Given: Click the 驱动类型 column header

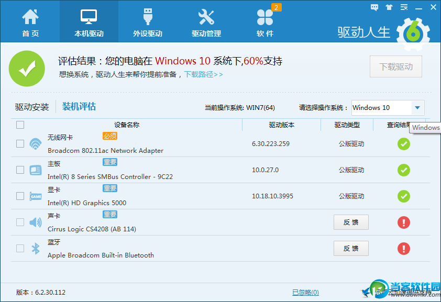Looking at the screenshot, I should click(x=347, y=125).
